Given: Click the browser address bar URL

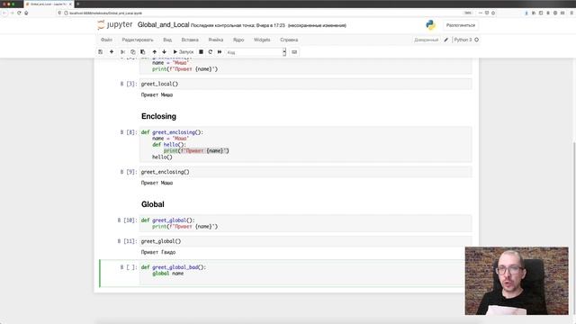Looking at the screenshot, I should [x=106, y=13].
